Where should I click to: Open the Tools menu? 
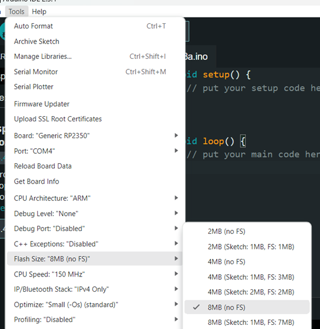16,12
